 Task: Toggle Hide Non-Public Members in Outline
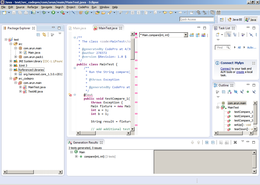click(x=248, y=92)
